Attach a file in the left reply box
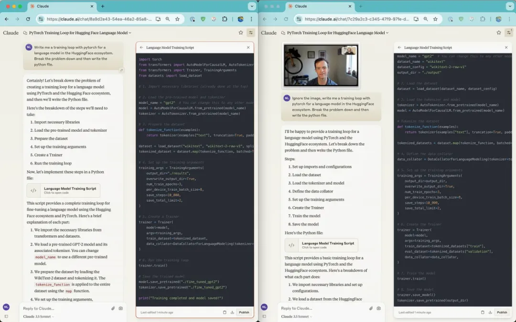This screenshot has width=516, height=322. pos(113,308)
